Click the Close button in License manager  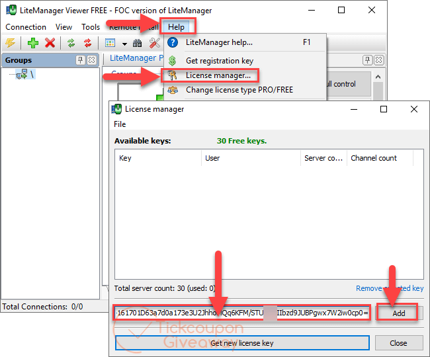(x=399, y=343)
